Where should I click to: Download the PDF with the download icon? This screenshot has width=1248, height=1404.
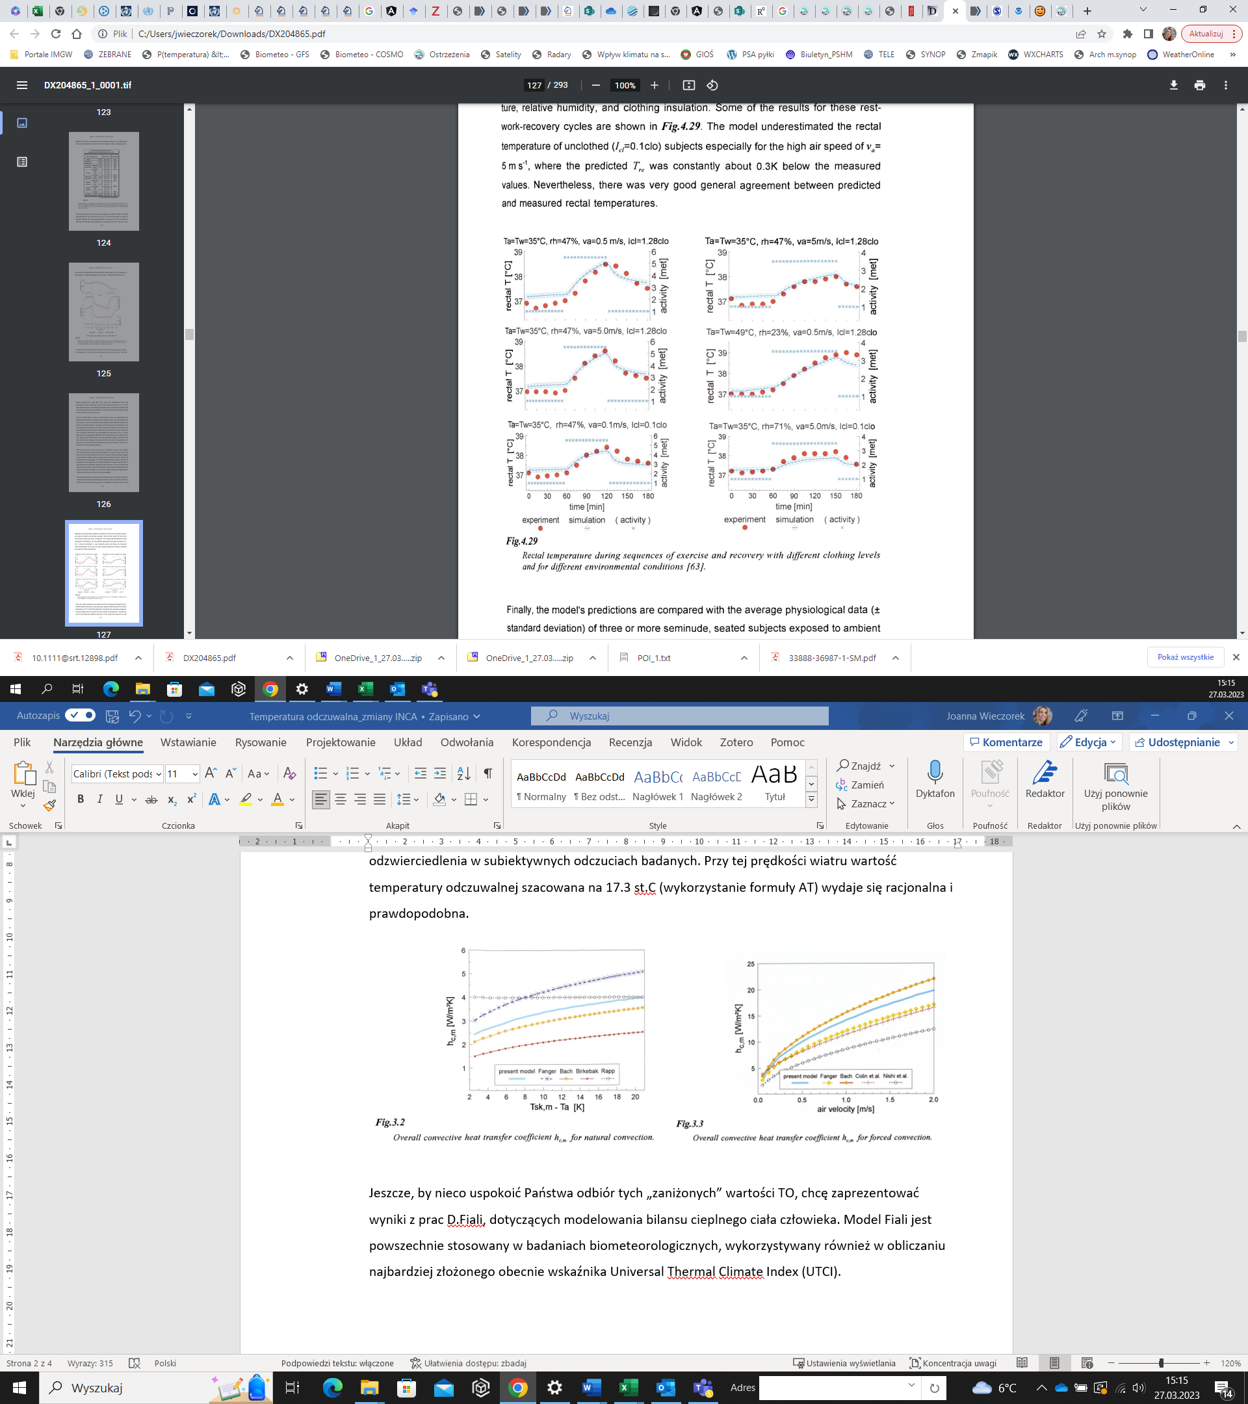[1173, 85]
